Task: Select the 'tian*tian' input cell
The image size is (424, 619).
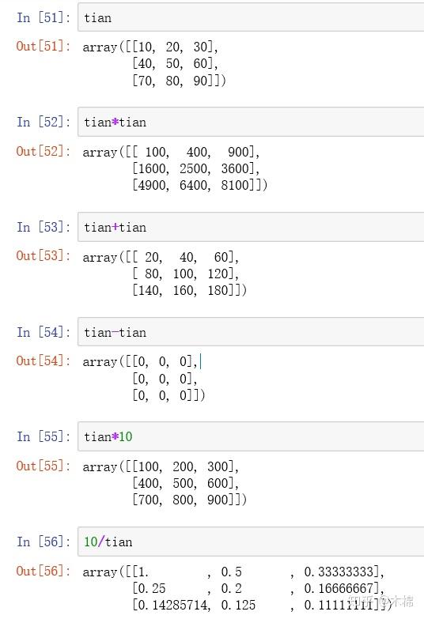Action: click(251, 122)
